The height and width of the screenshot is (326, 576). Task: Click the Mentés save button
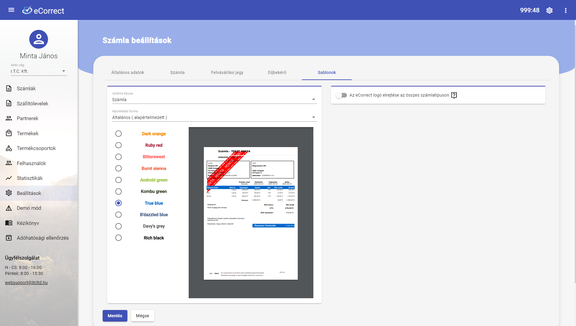pos(115,316)
